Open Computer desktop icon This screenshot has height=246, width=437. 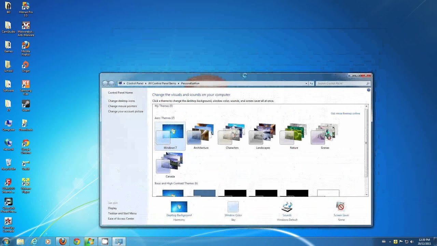coord(8,125)
